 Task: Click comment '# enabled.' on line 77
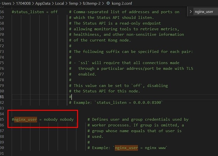tap(83, 74)
